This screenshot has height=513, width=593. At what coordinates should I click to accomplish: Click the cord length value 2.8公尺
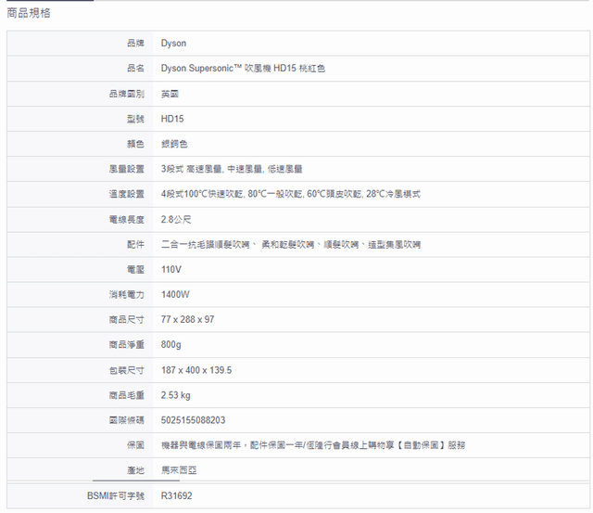tap(176, 220)
